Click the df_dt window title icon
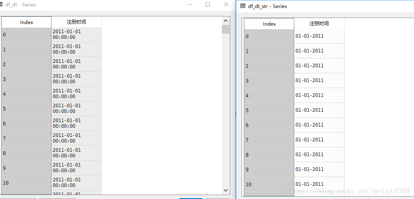 pyautogui.click(x=1, y=5)
